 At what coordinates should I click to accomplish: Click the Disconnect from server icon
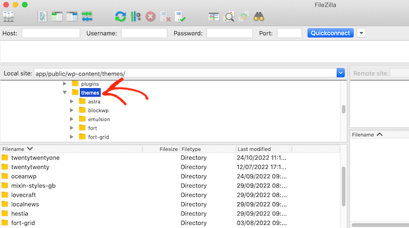(x=165, y=17)
